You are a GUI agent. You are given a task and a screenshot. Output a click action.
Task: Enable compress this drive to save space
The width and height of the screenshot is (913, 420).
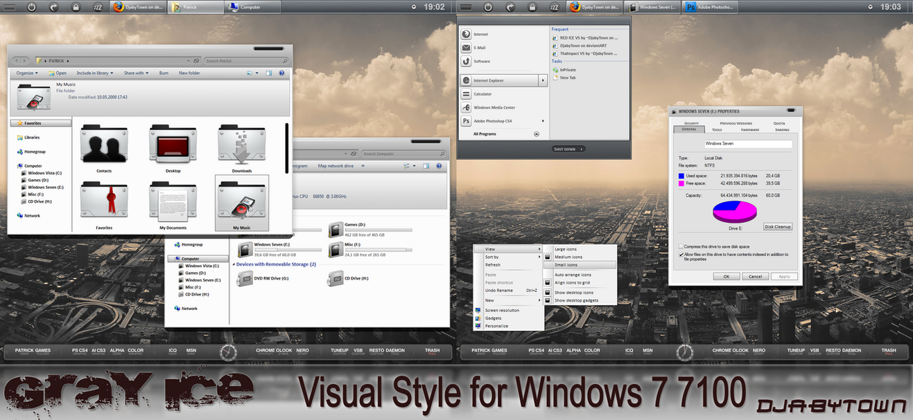tap(680, 246)
